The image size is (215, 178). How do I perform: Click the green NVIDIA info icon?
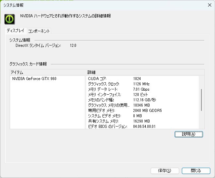(x=10, y=19)
